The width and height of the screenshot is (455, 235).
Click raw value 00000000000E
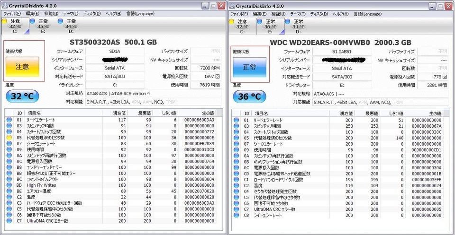pyautogui.click(x=200, y=138)
